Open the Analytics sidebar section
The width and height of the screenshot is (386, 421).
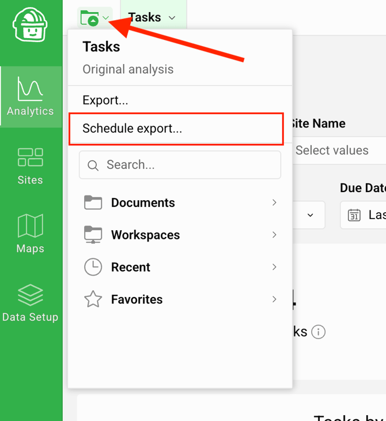click(31, 97)
